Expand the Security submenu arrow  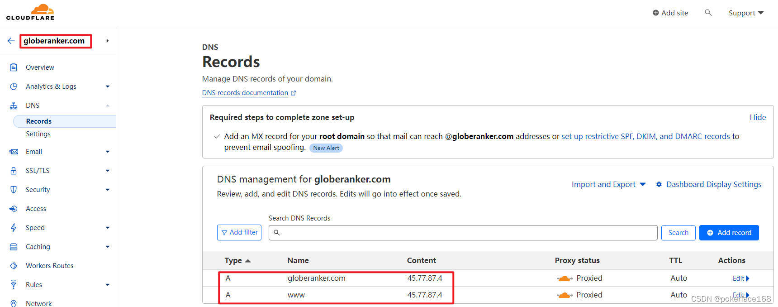[108, 190]
